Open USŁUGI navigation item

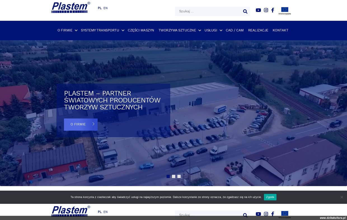tap(211, 30)
